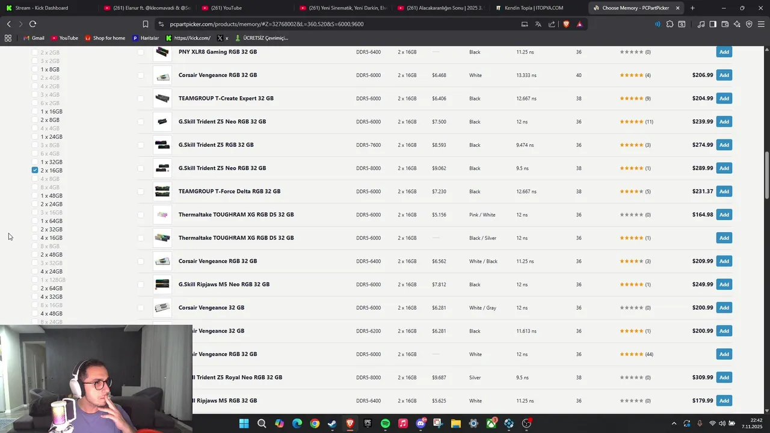Open the Brave VPN shield icon
This screenshot has width=770, height=433.
749,24
